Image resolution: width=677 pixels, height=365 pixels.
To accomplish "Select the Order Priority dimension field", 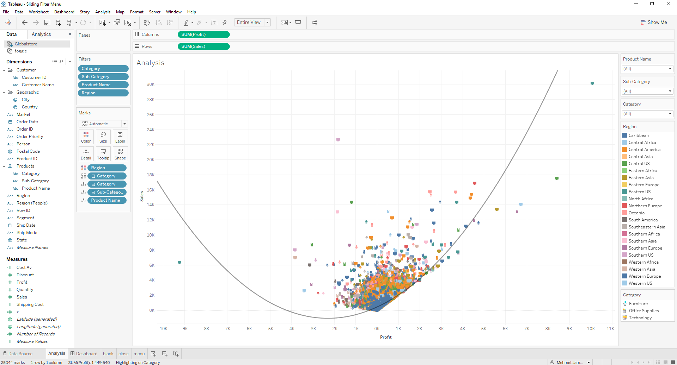I will pyautogui.click(x=30, y=137).
